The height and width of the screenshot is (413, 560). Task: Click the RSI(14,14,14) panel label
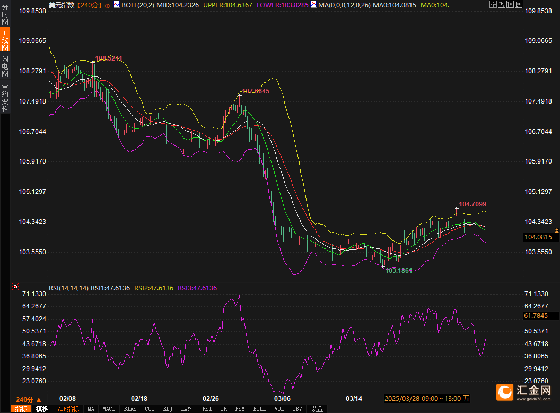tap(68, 288)
